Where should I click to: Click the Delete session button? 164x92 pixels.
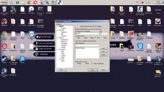(103, 55)
